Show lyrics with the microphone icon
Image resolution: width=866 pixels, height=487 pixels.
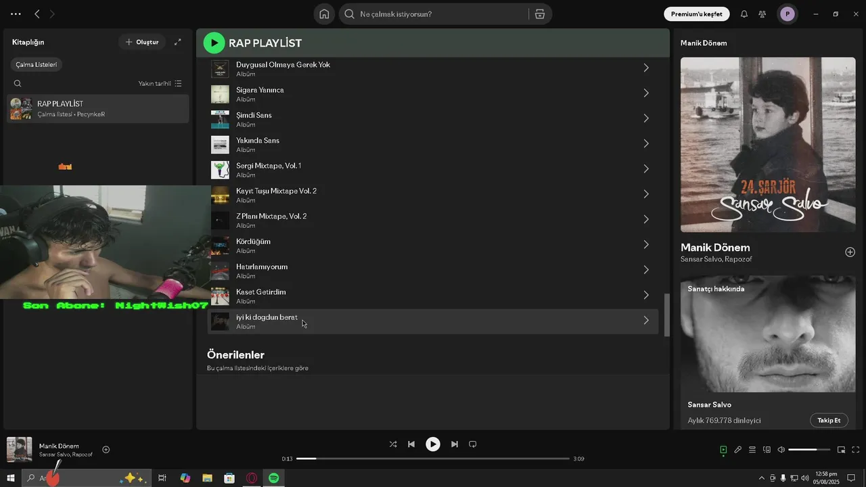click(738, 450)
